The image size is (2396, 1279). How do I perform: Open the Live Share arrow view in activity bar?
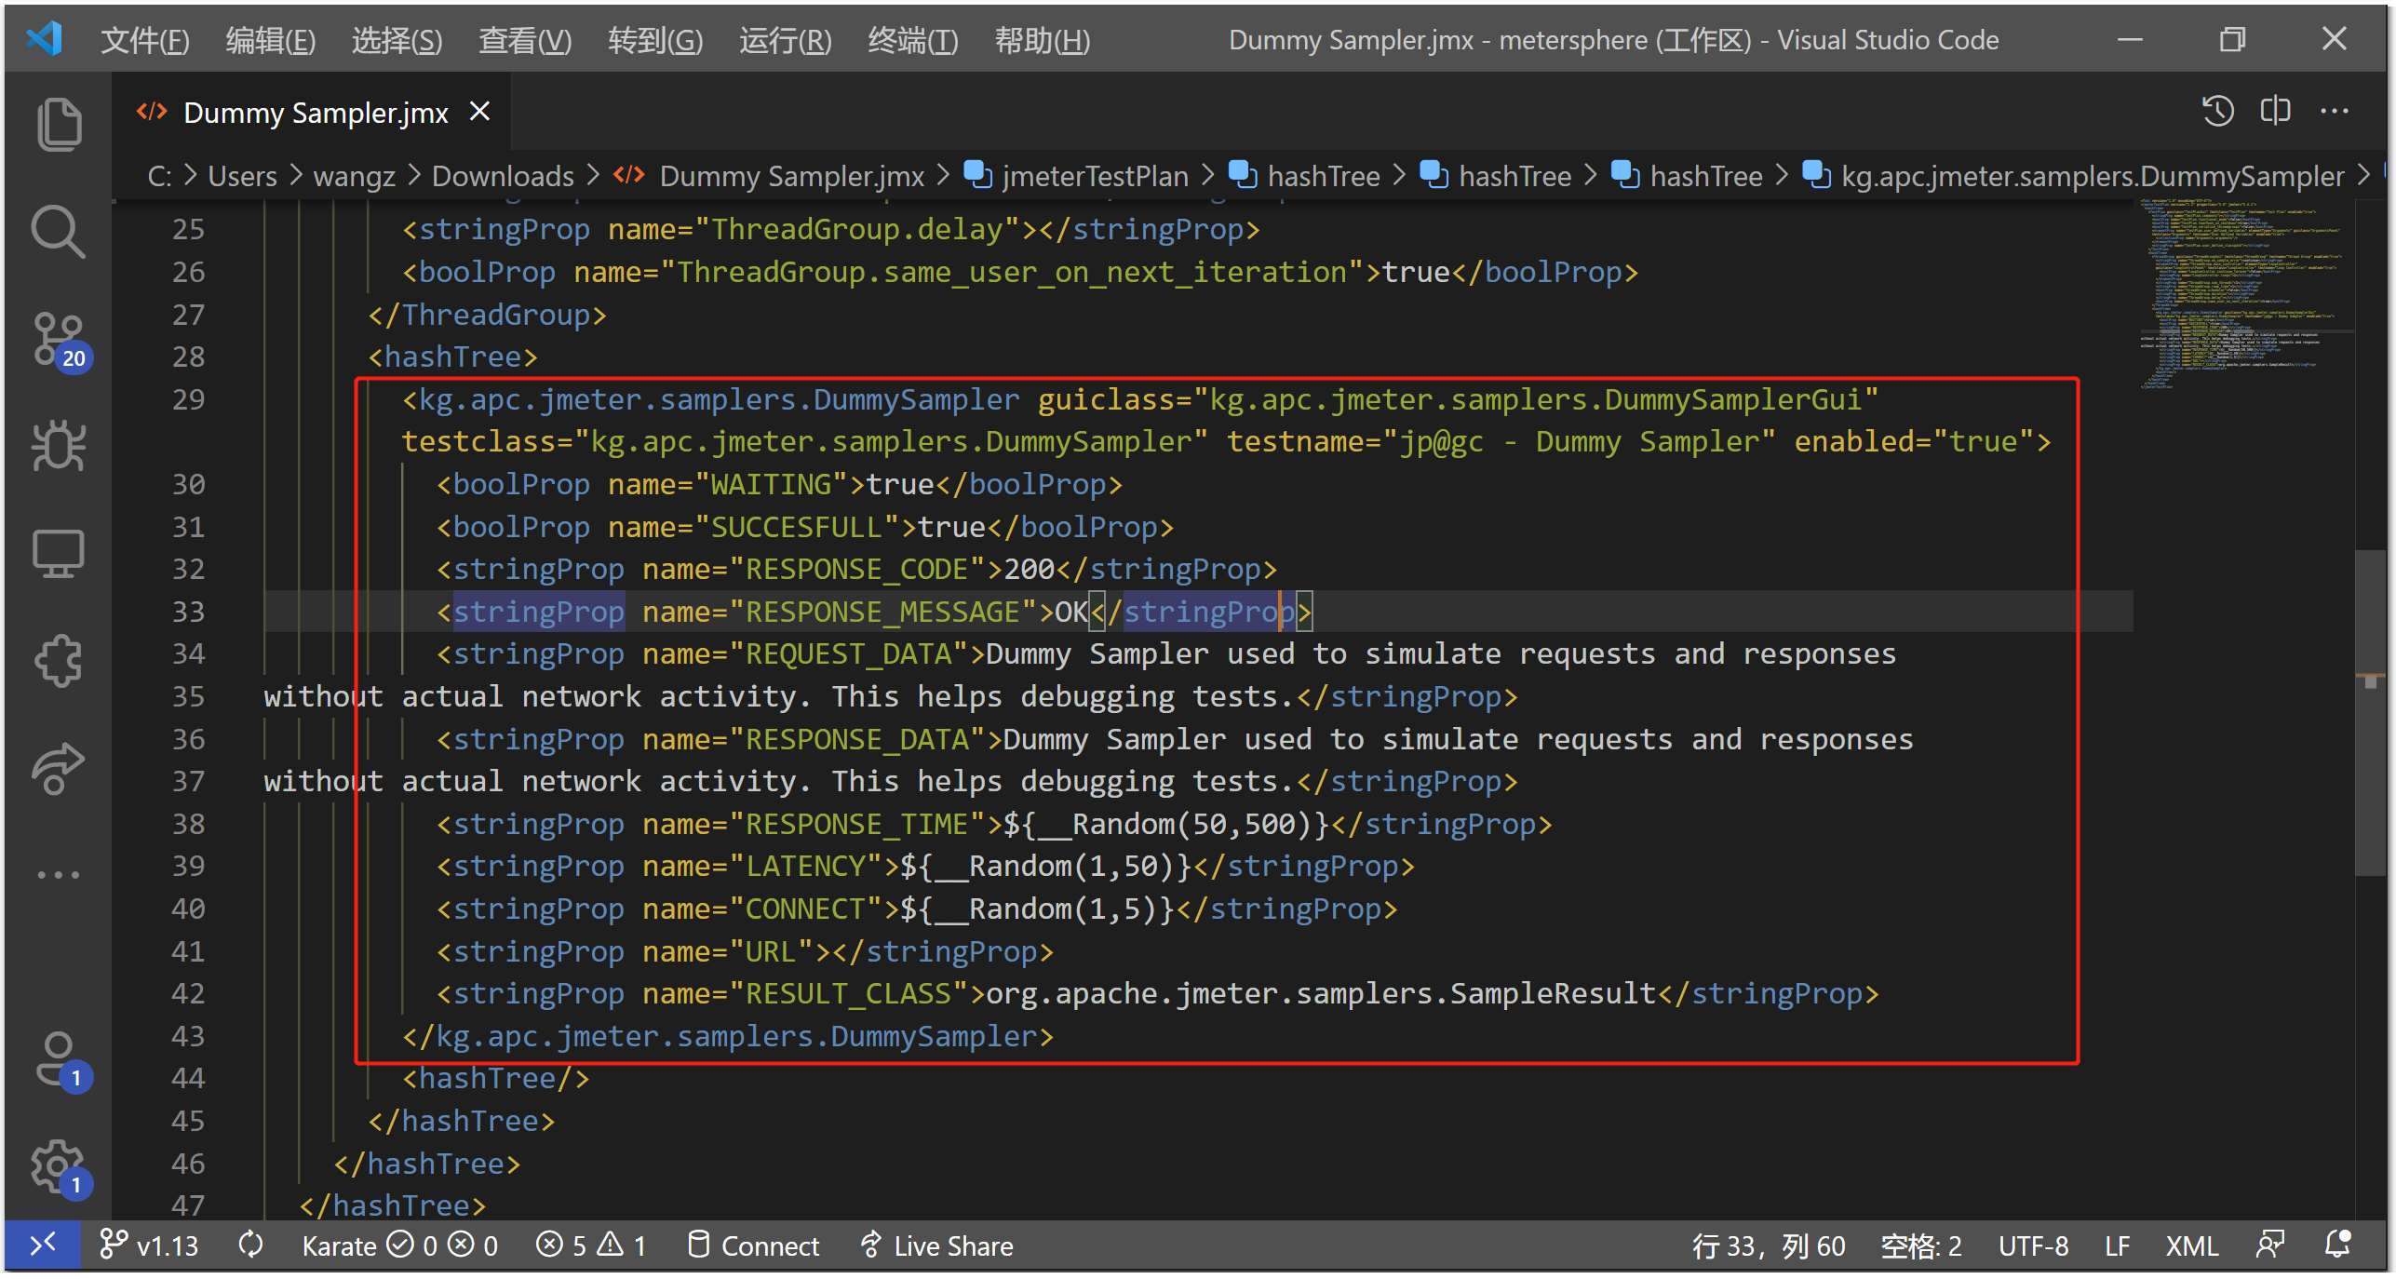coord(59,768)
